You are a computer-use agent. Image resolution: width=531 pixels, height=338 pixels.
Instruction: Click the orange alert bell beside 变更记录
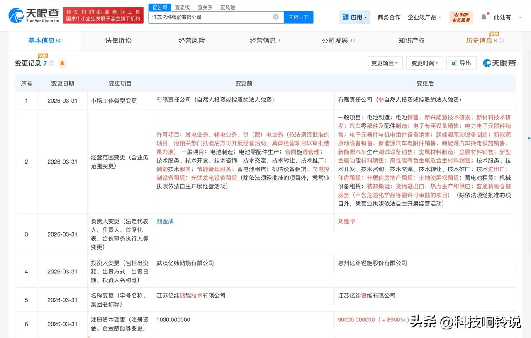(x=62, y=63)
